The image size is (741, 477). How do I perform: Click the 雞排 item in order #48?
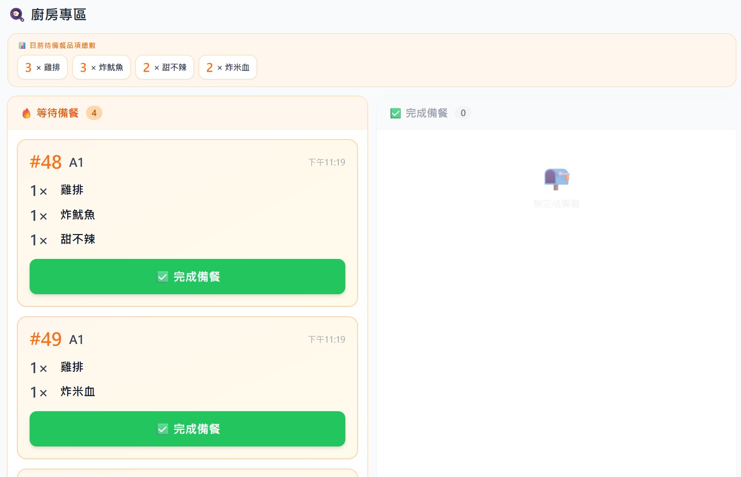coord(72,190)
